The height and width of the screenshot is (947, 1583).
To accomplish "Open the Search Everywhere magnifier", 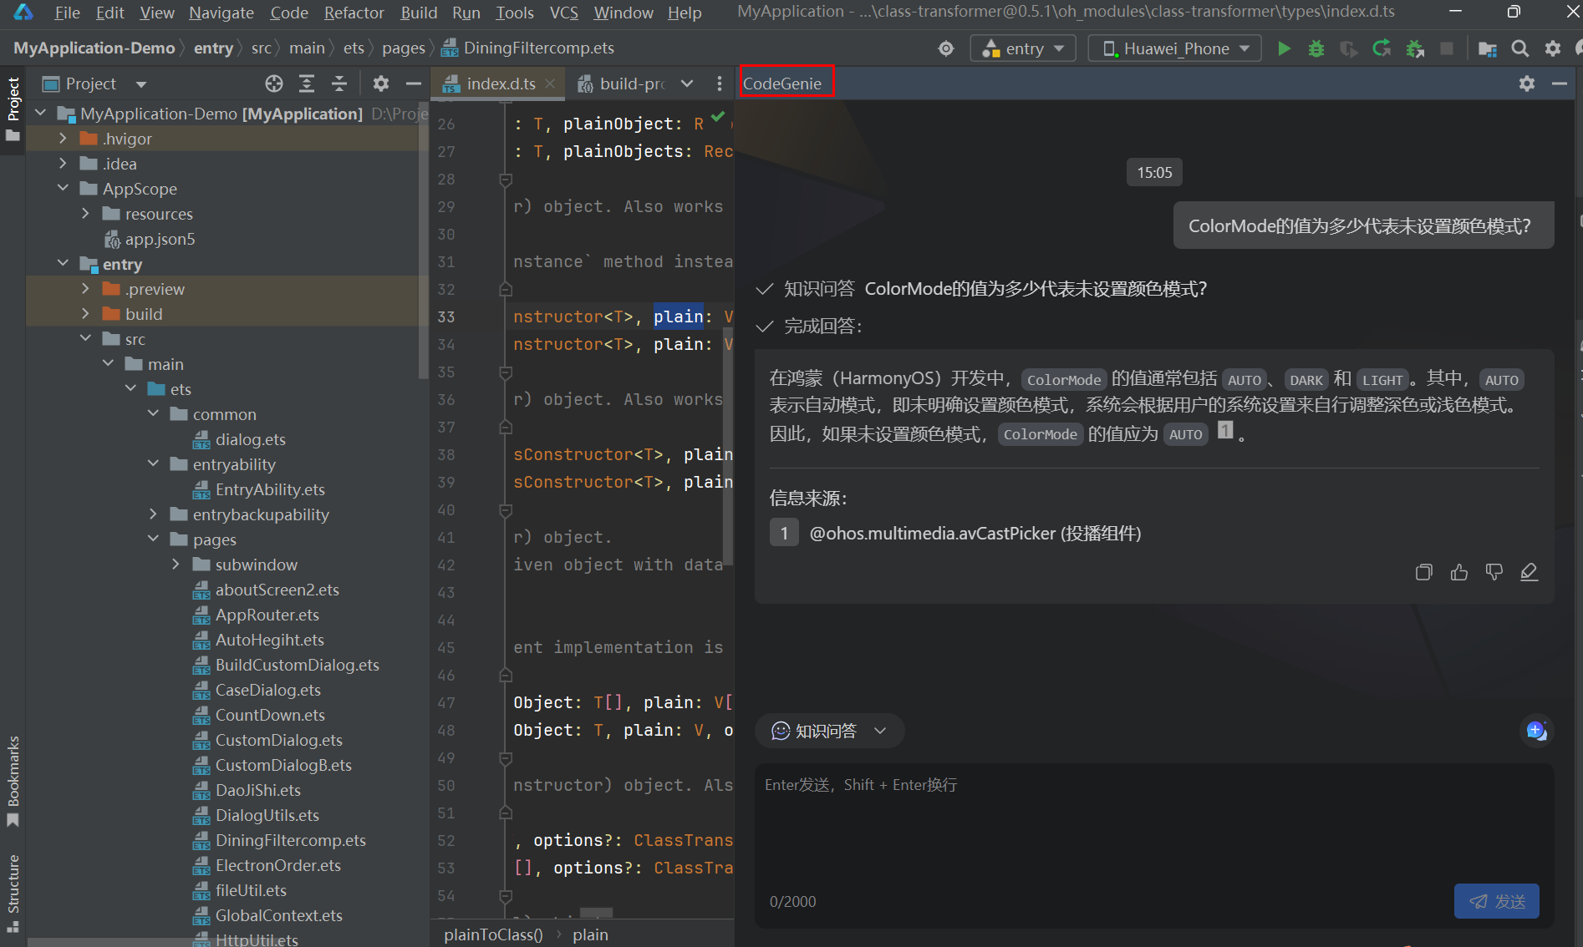I will click(x=1520, y=48).
